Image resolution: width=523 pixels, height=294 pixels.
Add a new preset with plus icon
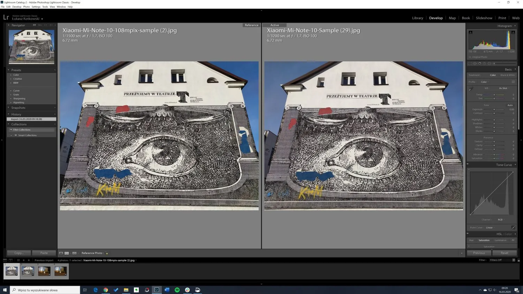point(55,70)
